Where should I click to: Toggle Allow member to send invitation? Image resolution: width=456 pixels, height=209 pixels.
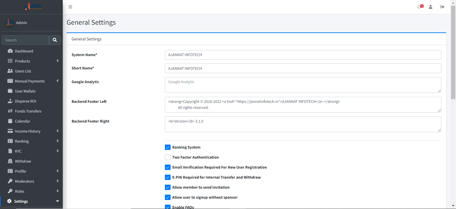point(168,187)
